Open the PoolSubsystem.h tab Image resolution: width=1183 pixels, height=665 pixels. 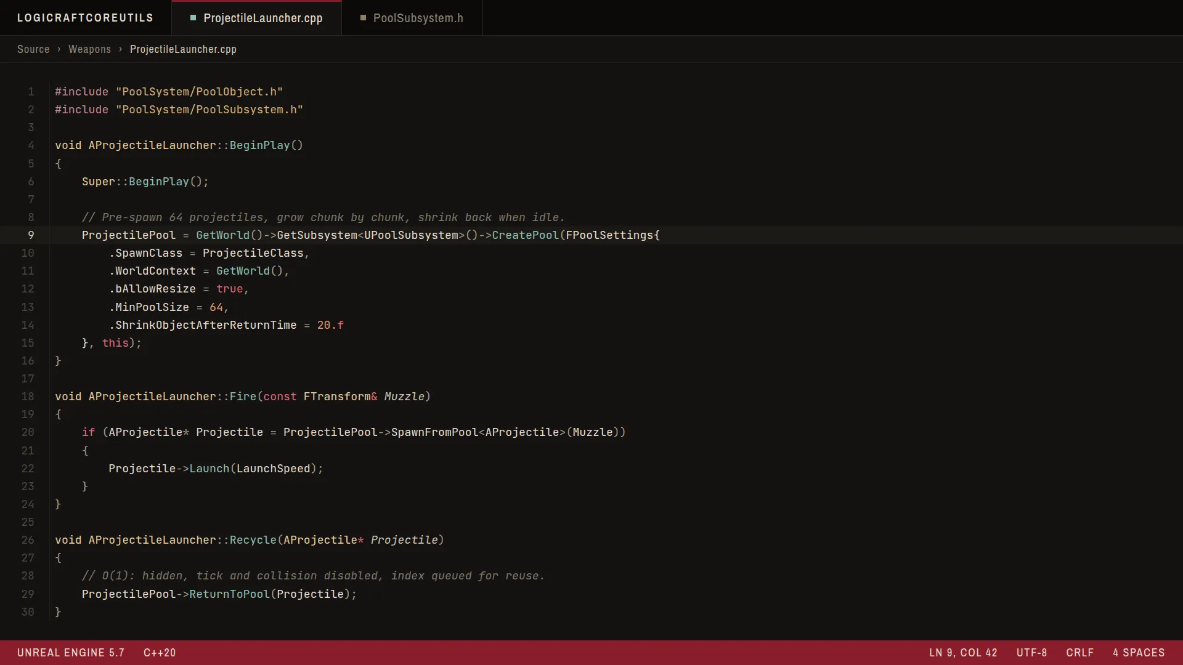pos(412,18)
